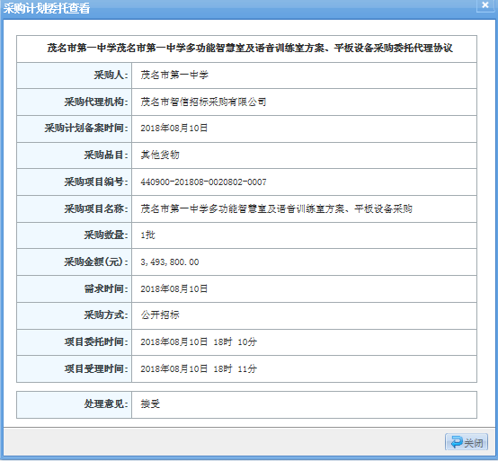
Task: Select project number 440900-201808-0020802-0007
Action: pyautogui.click(x=203, y=182)
